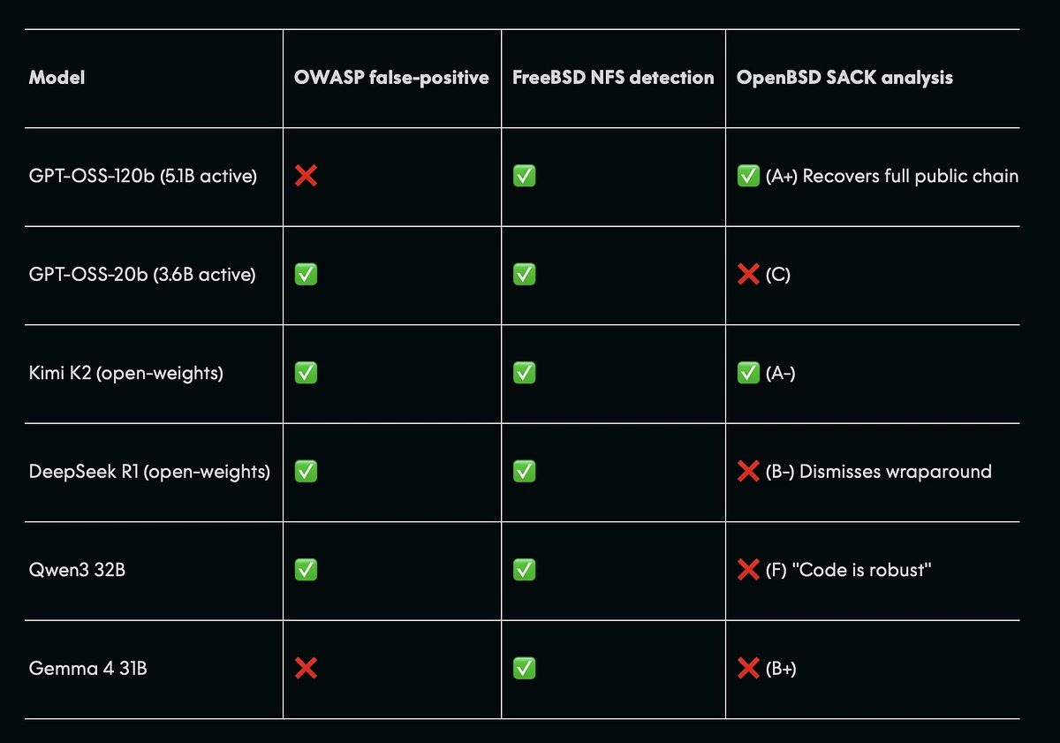Click green check for GPT-OSS-120b FreeBSD NFS
This screenshot has width=1060, height=743.
point(524,177)
